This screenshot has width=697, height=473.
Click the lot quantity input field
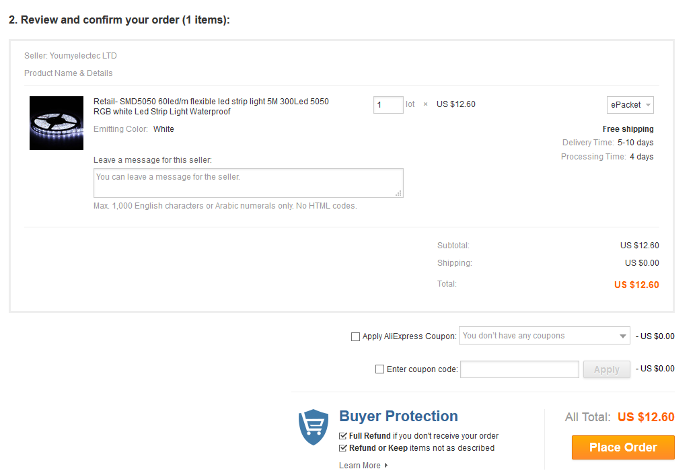388,105
